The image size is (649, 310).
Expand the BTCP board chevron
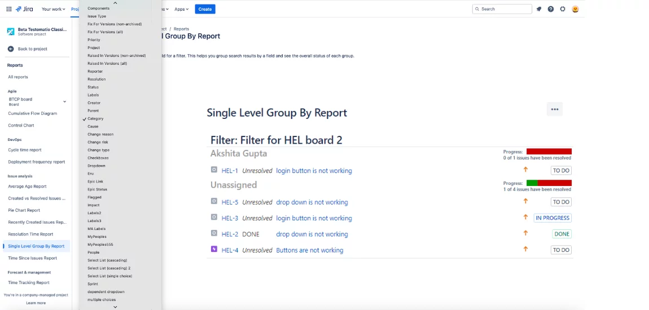[x=64, y=101]
